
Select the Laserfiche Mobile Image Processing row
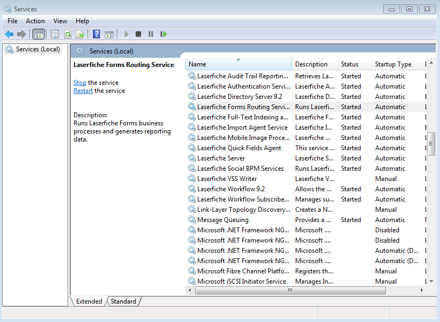pos(306,137)
